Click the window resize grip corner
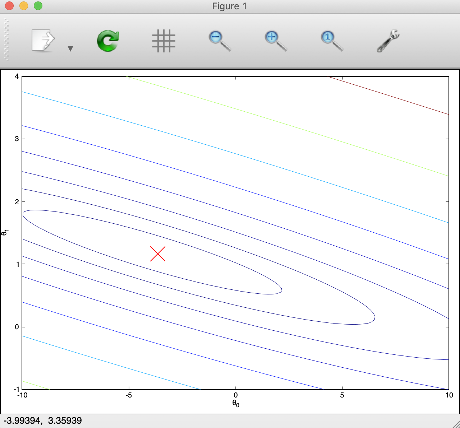This screenshot has height=428, width=460. 456,424
